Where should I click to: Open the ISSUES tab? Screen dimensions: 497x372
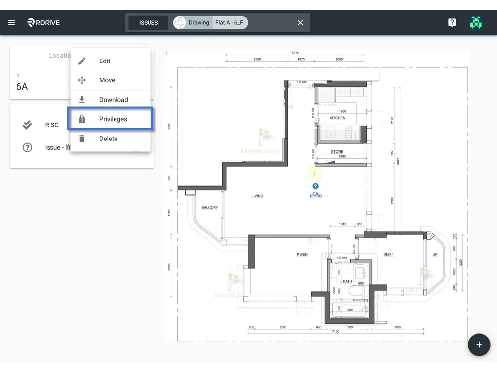[x=149, y=23]
